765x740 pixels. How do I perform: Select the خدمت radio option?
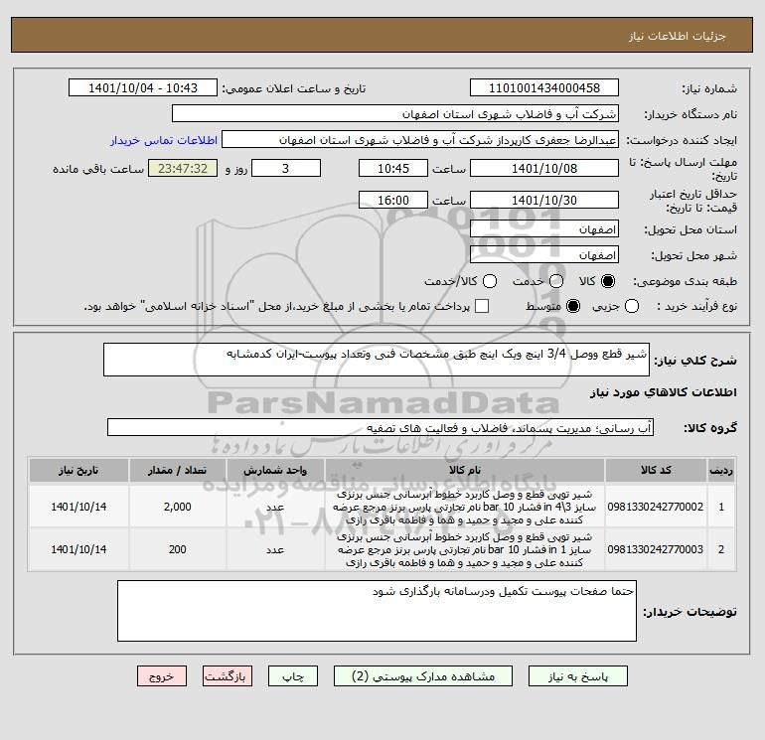point(556,281)
